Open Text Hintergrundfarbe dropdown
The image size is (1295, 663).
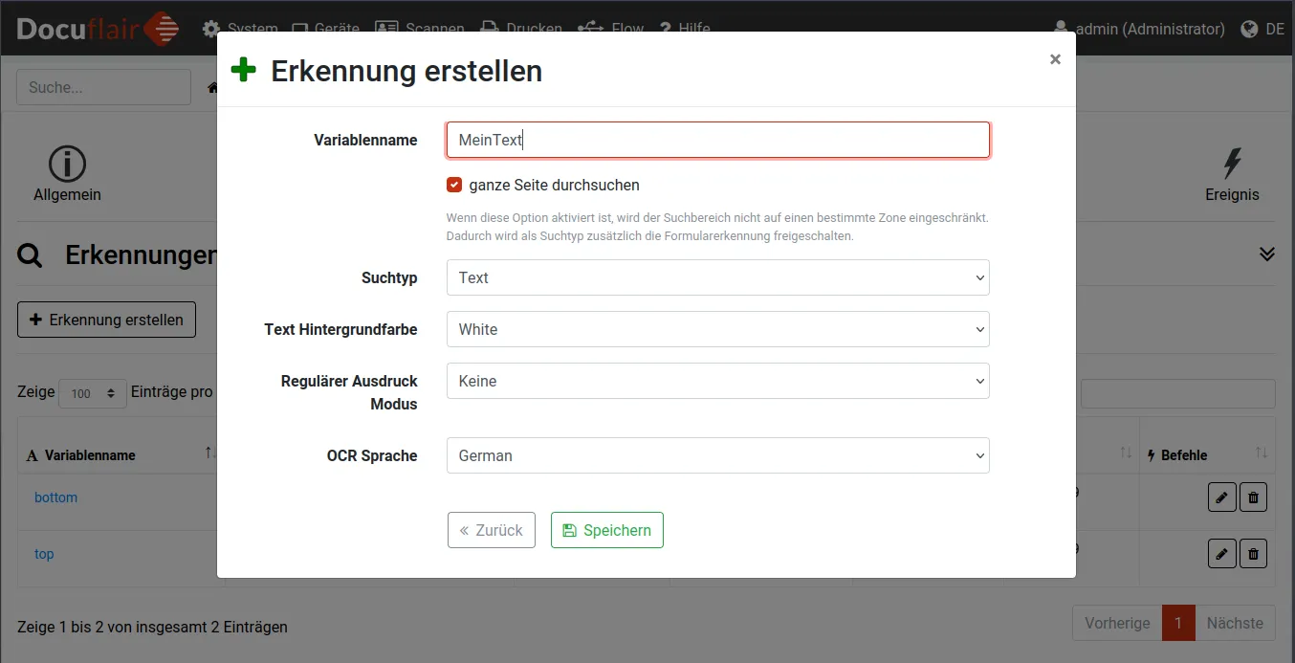click(x=717, y=329)
